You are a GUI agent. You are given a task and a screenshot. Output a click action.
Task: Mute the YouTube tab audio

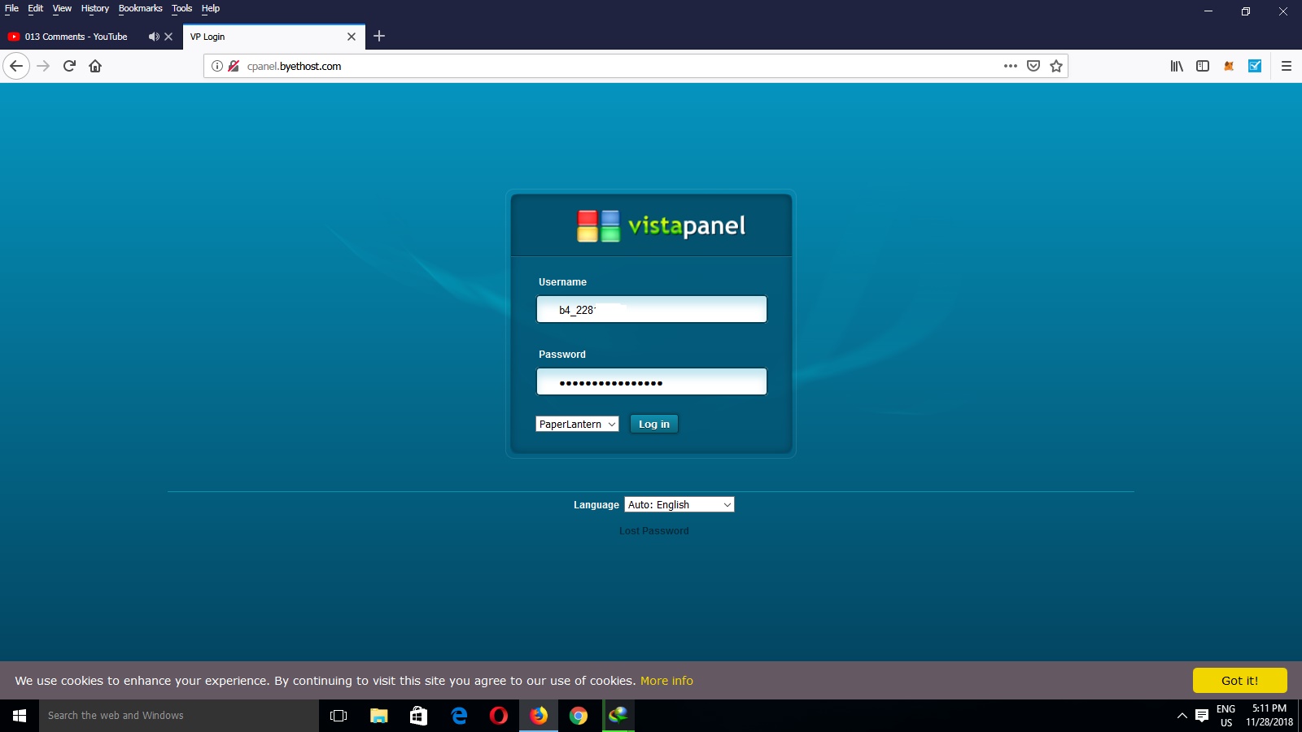point(154,37)
